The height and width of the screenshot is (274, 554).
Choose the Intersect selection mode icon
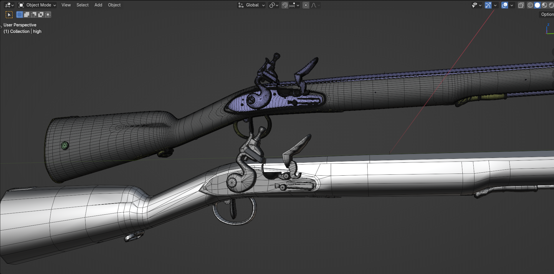point(48,15)
